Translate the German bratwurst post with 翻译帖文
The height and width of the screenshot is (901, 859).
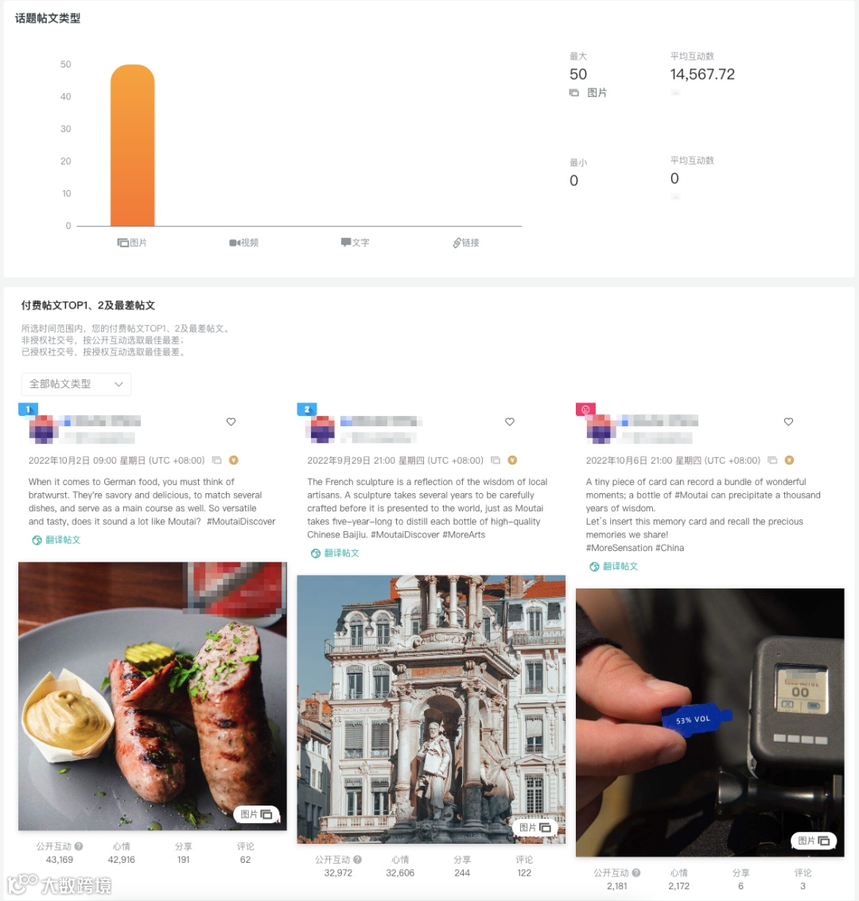[56, 539]
